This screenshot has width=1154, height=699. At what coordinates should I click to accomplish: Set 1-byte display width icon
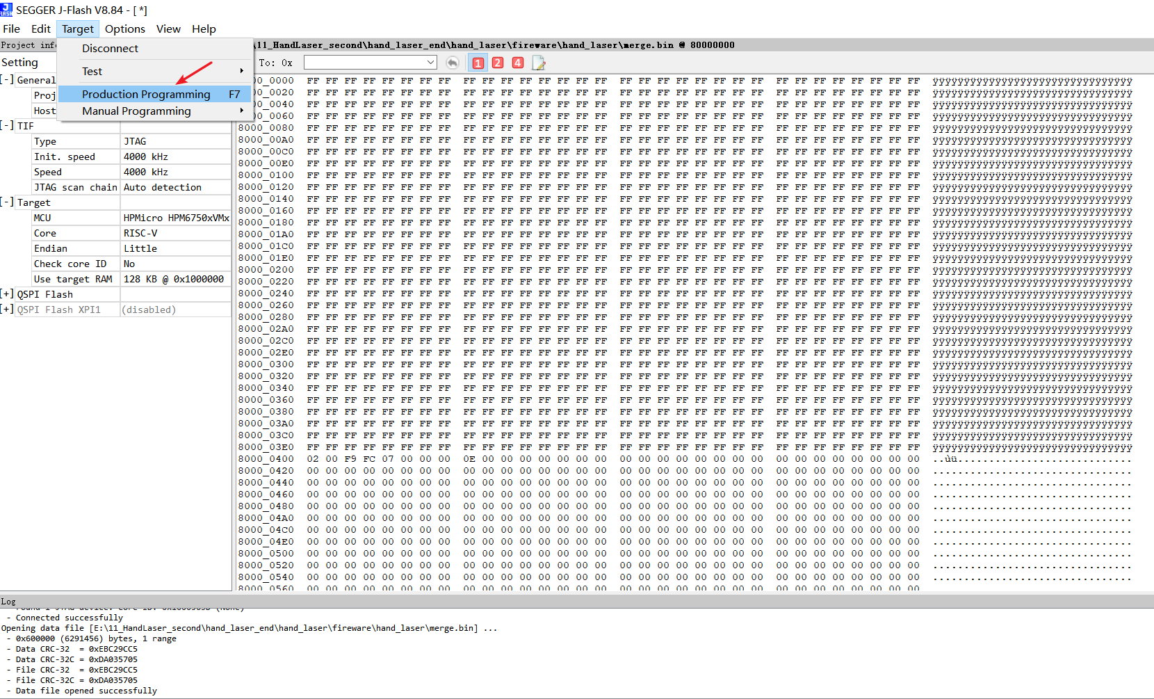pos(478,63)
